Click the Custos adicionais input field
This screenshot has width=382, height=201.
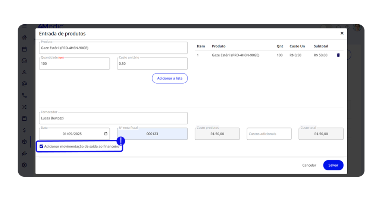coord(269,134)
